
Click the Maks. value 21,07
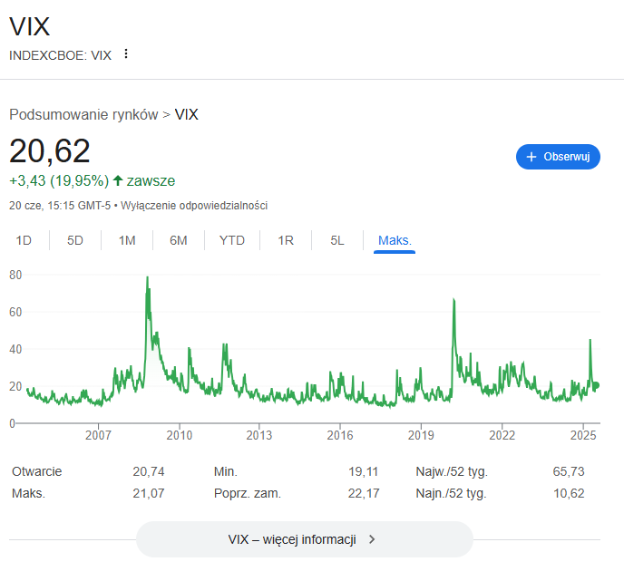[149, 493]
